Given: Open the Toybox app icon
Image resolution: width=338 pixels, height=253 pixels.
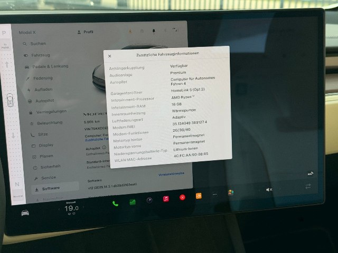Looking at the screenshot, I should [231, 192].
